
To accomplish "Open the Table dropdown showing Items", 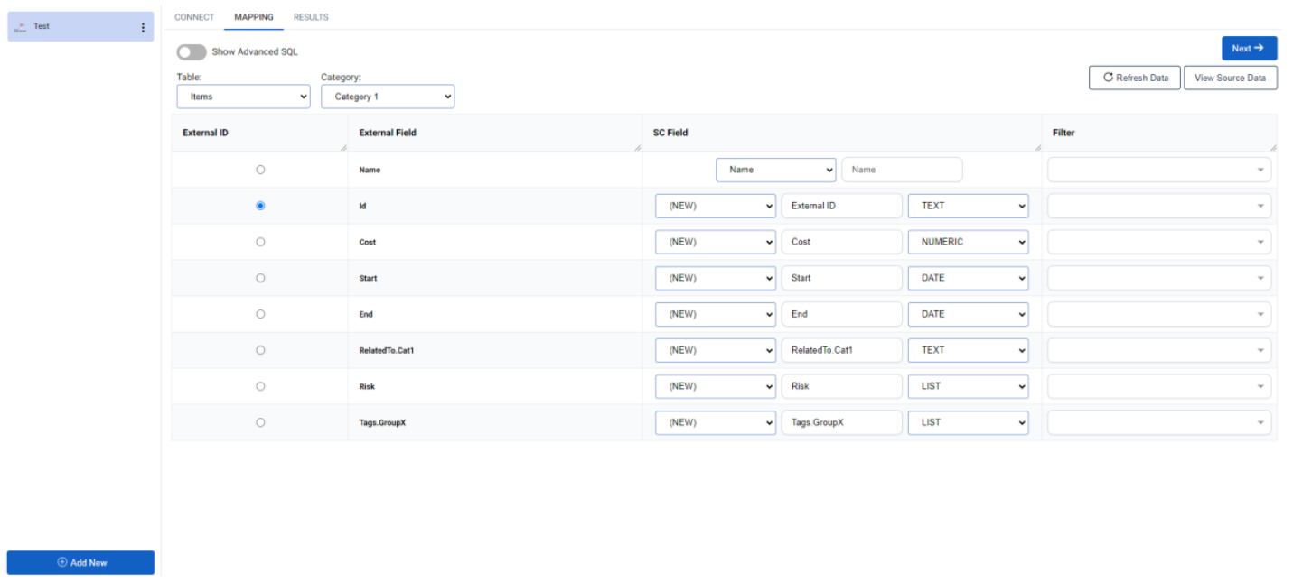I will pyautogui.click(x=243, y=97).
